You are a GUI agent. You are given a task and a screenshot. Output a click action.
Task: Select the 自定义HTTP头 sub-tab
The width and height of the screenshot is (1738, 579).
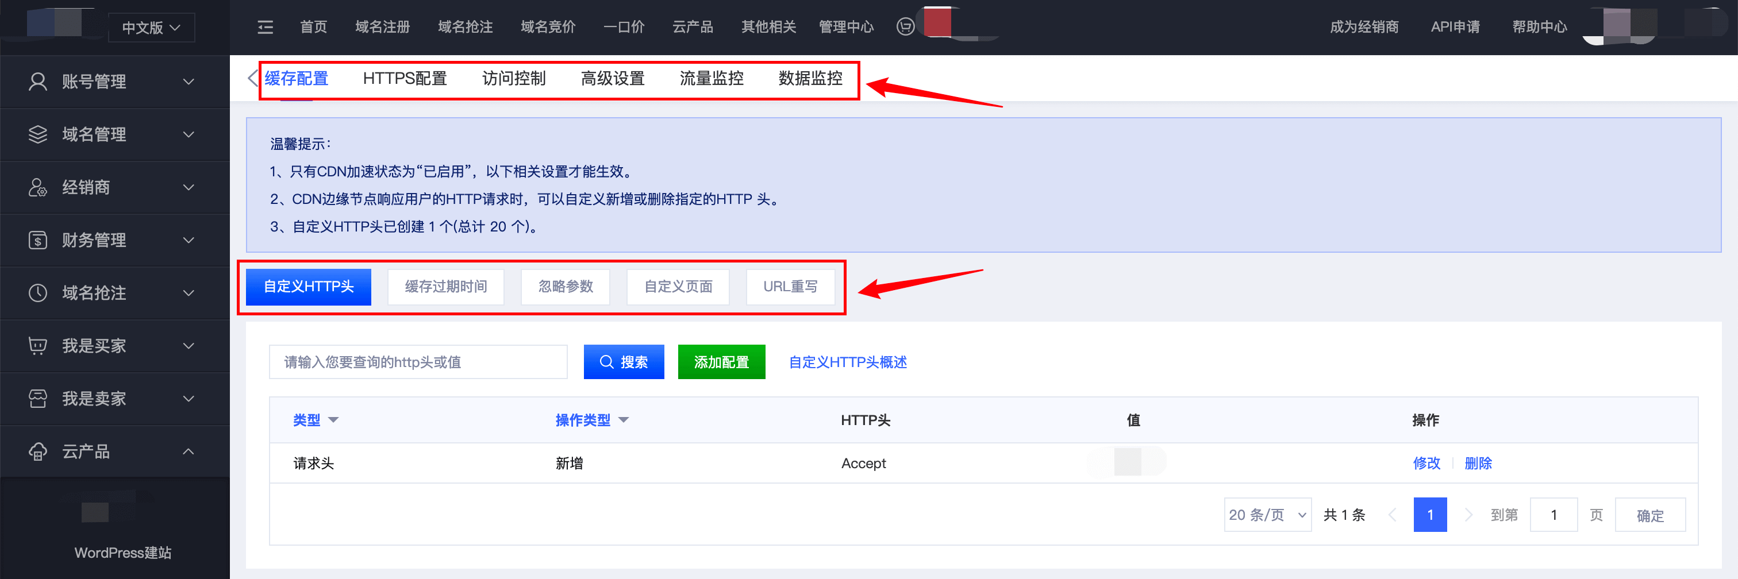(308, 287)
